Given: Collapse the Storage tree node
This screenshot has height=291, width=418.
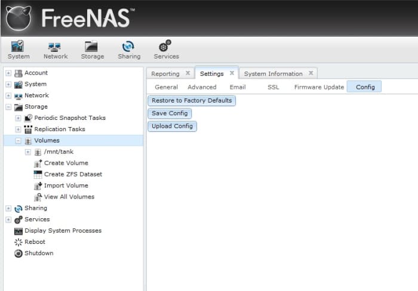Looking at the screenshot, I should pyautogui.click(x=8, y=107).
